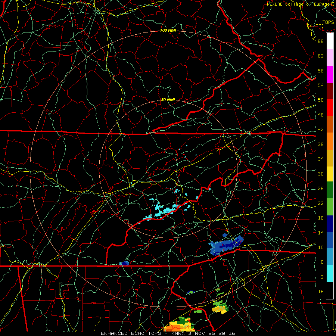Select the 42 scale value
Screen dimensions: 336x336
click(321, 130)
